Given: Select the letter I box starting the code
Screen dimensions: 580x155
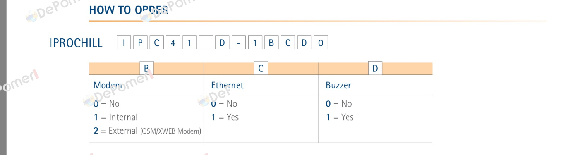Looking at the screenshot, I should 124,42.
